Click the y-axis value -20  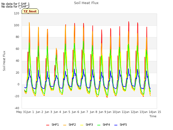pyautogui.click(x=17, y=96)
